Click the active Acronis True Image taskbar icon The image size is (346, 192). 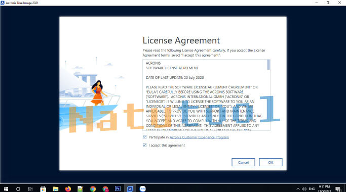pos(130,188)
